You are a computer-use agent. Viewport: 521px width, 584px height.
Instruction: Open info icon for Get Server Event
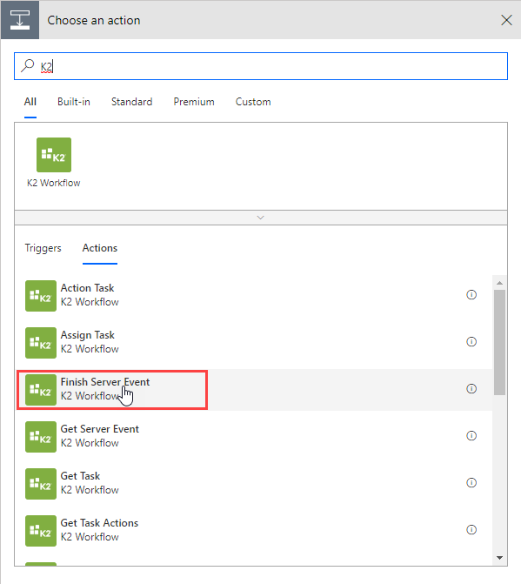pyautogui.click(x=471, y=435)
